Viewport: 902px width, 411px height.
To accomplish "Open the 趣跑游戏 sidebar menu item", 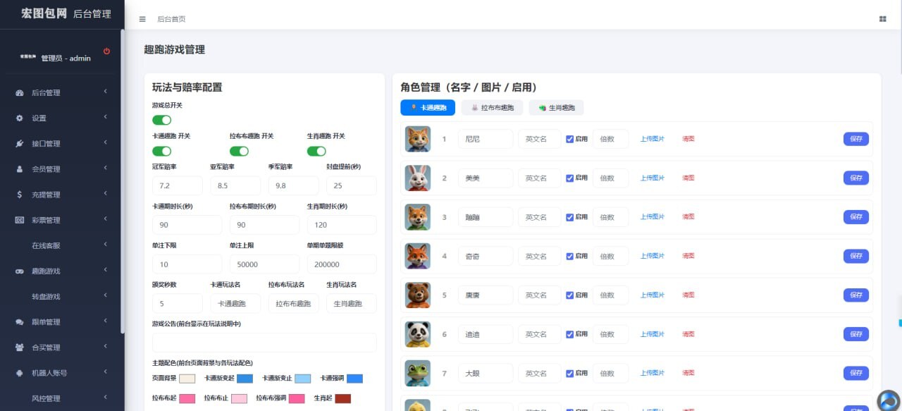I will click(x=62, y=271).
